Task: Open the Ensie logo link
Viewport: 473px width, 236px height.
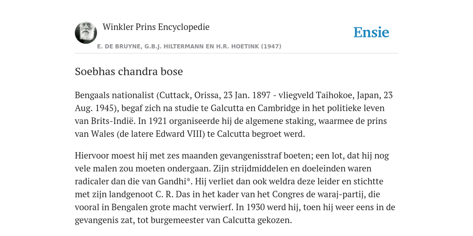Action: pyautogui.click(x=371, y=32)
